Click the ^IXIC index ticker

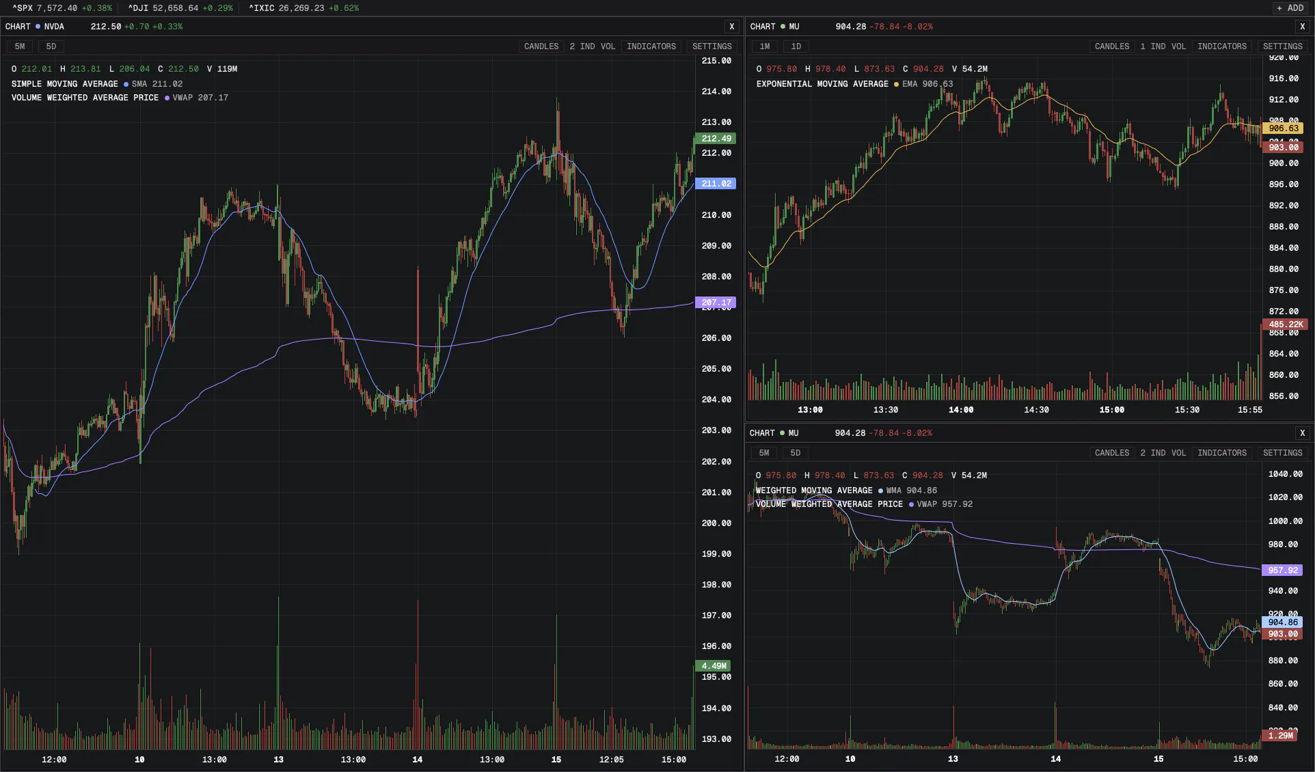coord(303,8)
